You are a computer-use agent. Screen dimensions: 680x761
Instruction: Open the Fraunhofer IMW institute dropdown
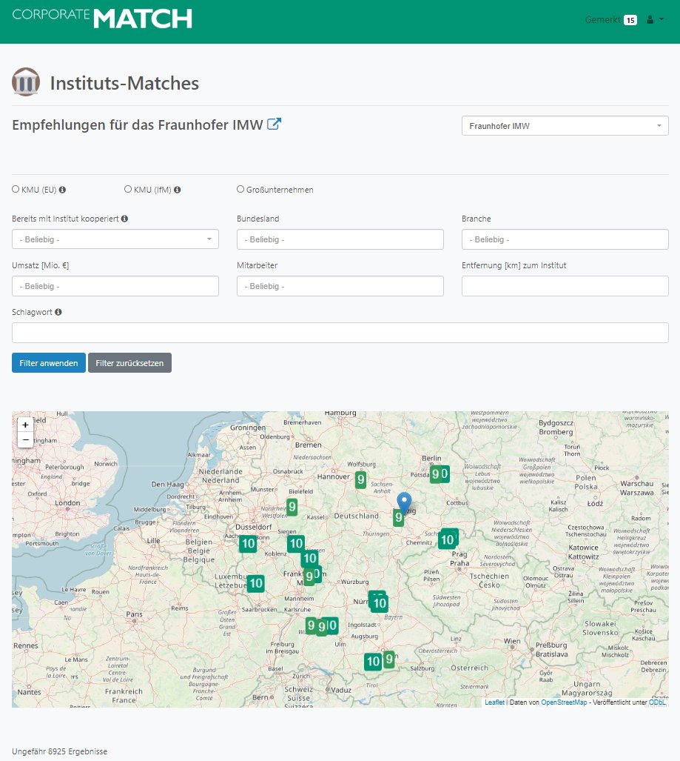pos(565,126)
